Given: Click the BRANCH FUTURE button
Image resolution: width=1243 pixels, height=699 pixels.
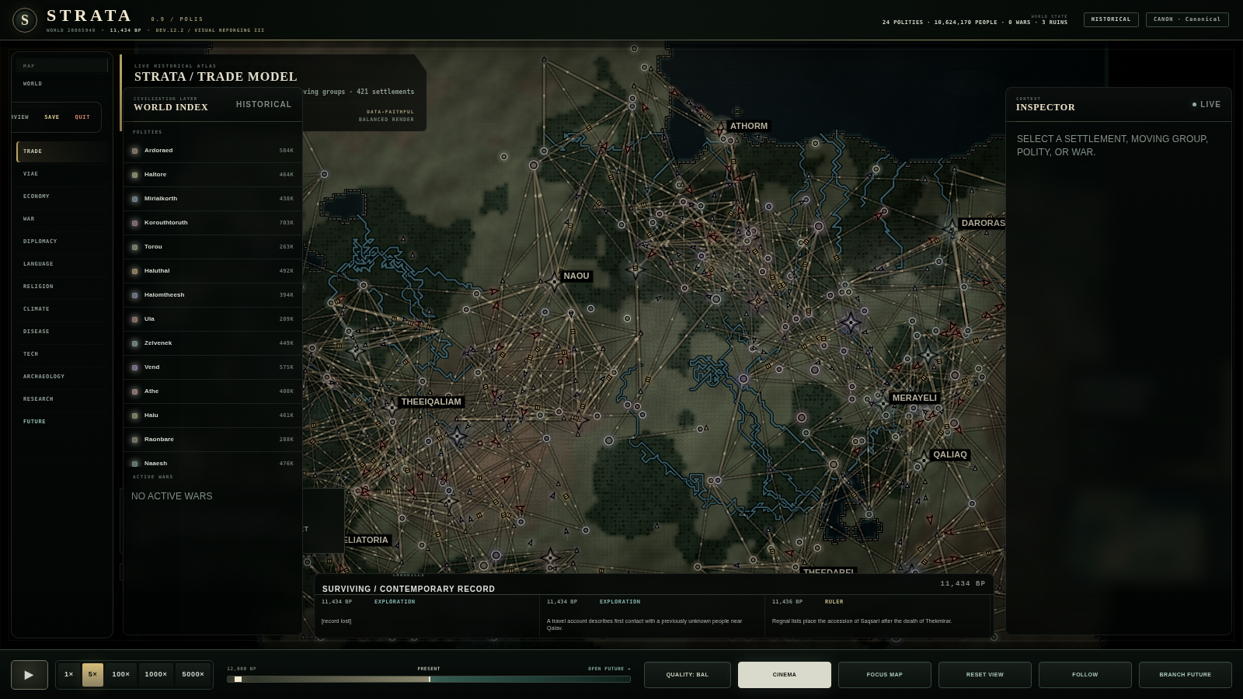Looking at the screenshot, I should pyautogui.click(x=1186, y=675).
